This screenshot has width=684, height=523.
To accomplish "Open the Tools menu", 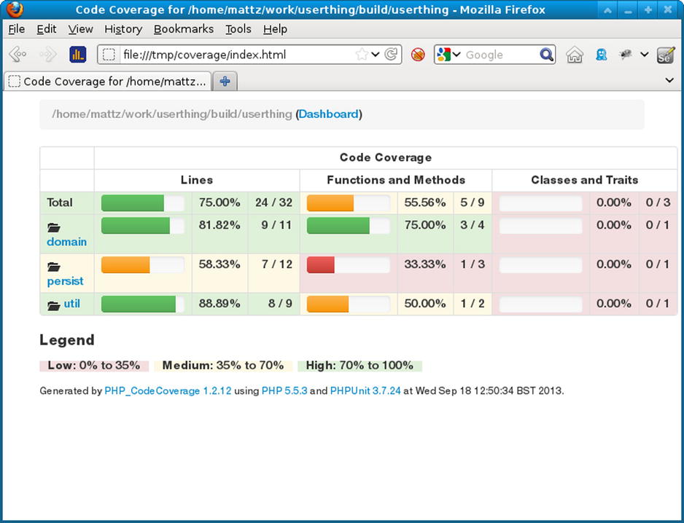I will click(238, 29).
